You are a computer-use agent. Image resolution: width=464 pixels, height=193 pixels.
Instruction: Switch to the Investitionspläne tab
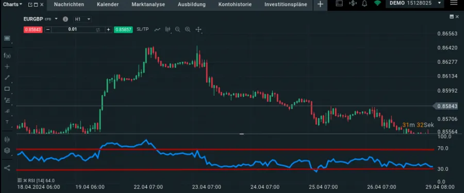tap(286, 5)
